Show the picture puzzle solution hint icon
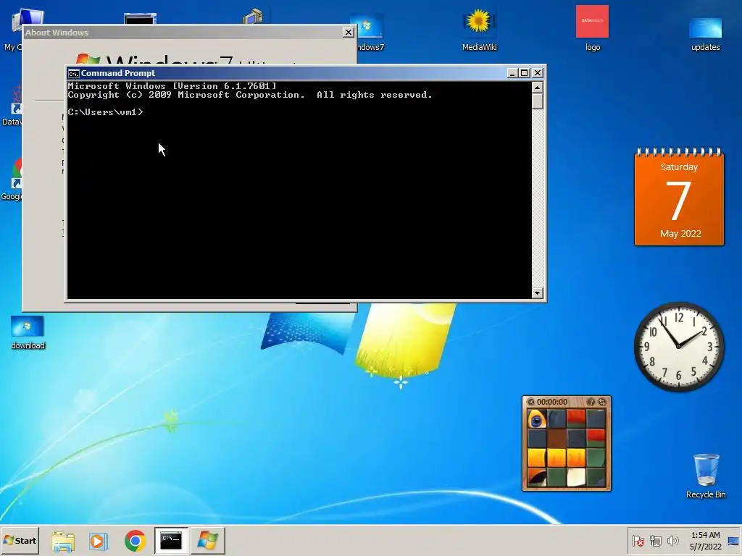 pyautogui.click(x=591, y=402)
